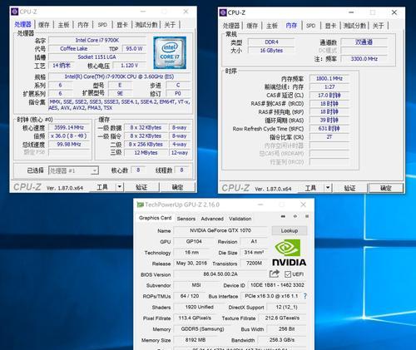Click the CAS latency 17.0 value
The width and height of the screenshot is (416, 350).
[329, 96]
